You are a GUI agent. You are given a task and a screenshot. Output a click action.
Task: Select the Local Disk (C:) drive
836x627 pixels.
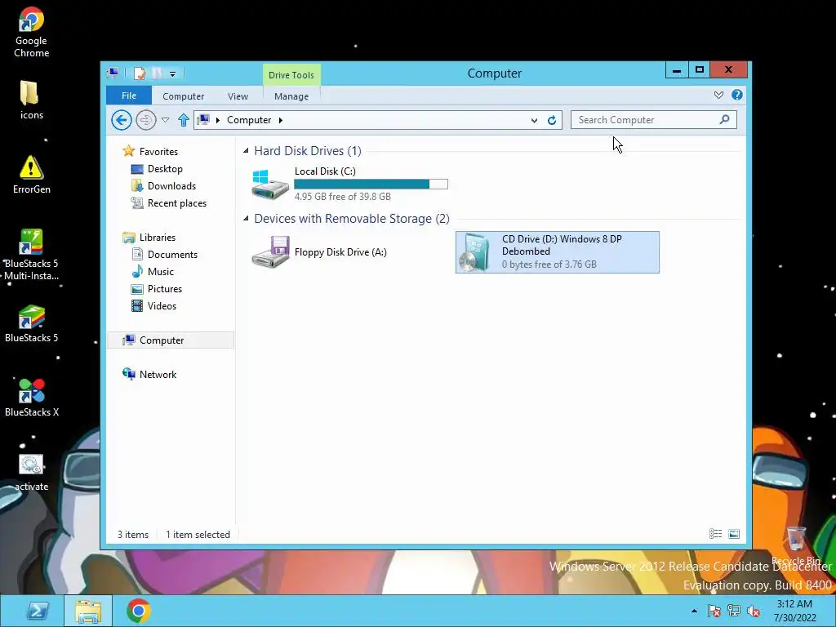pyautogui.click(x=349, y=184)
